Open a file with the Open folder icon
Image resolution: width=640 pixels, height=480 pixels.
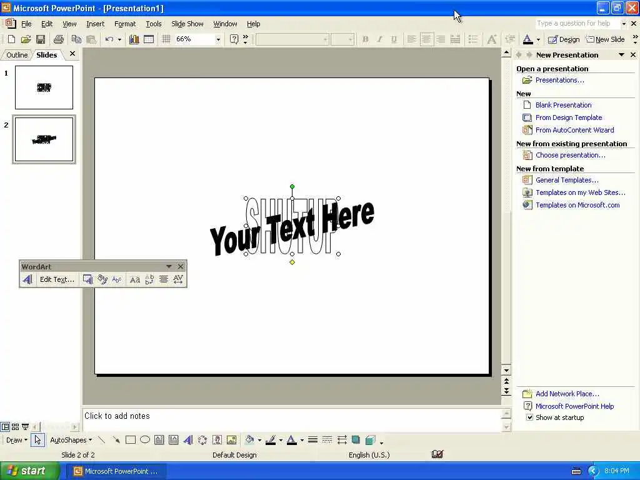[26, 39]
